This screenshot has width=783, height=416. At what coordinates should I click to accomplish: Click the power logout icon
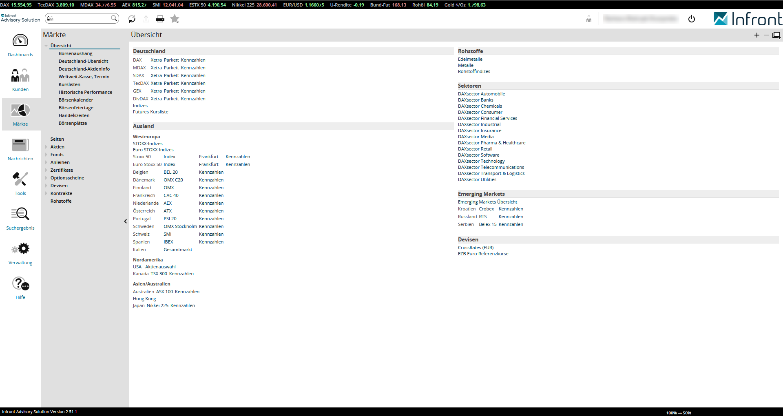click(692, 19)
